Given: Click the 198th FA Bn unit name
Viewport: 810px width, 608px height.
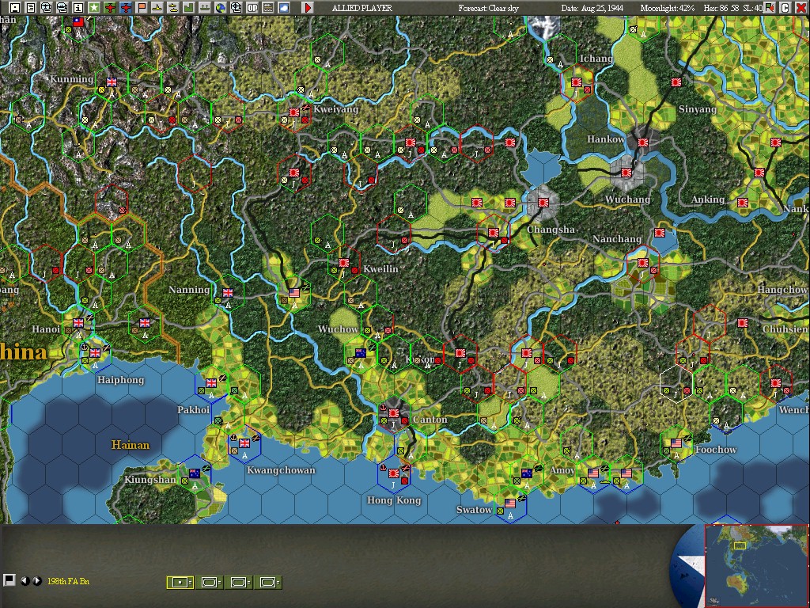Looking at the screenshot, I should [x=68, y=581].
